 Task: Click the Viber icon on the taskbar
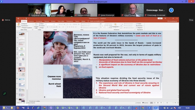click(x=51, y=108)
